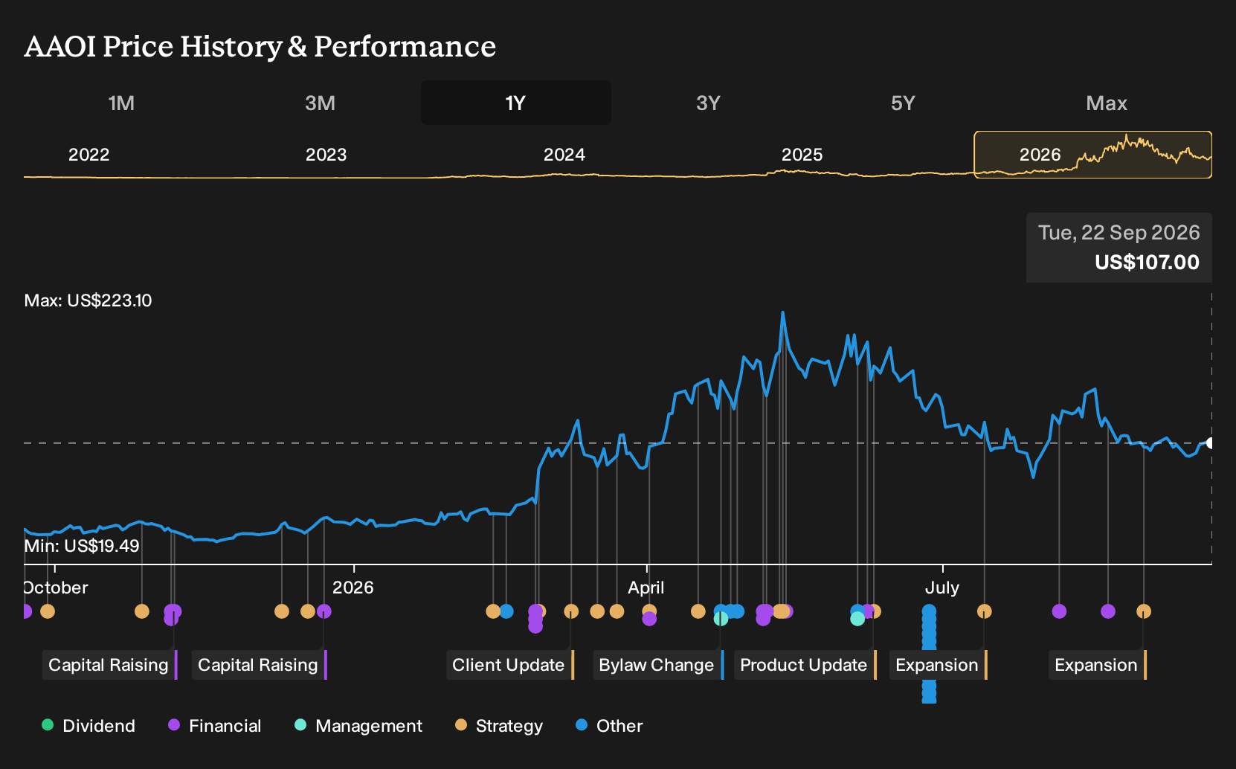This screenshot has height=769, width=1236.
Task: Choose the 1Y price range tab
Action: [516, 103]
